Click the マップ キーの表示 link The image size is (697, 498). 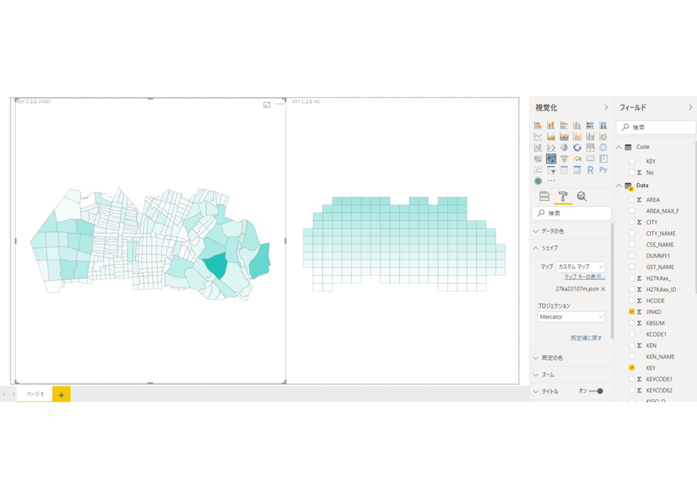pyautogui.click(x=585, y=277)
